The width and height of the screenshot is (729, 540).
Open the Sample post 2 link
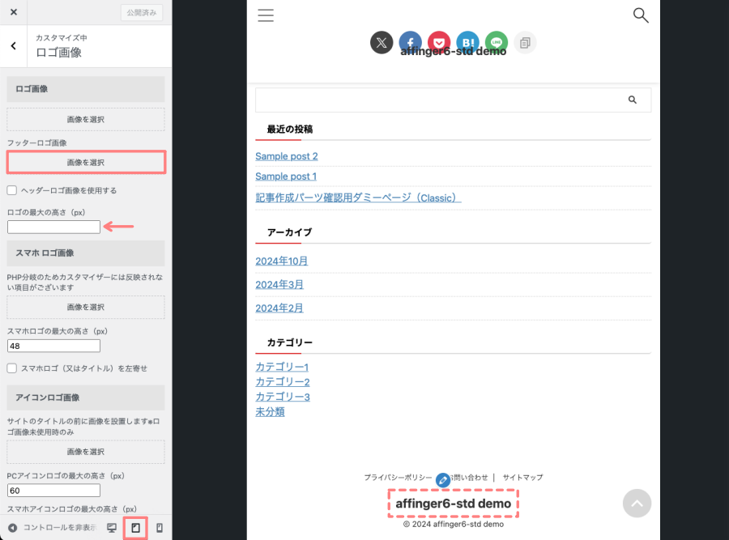(287, 156)
